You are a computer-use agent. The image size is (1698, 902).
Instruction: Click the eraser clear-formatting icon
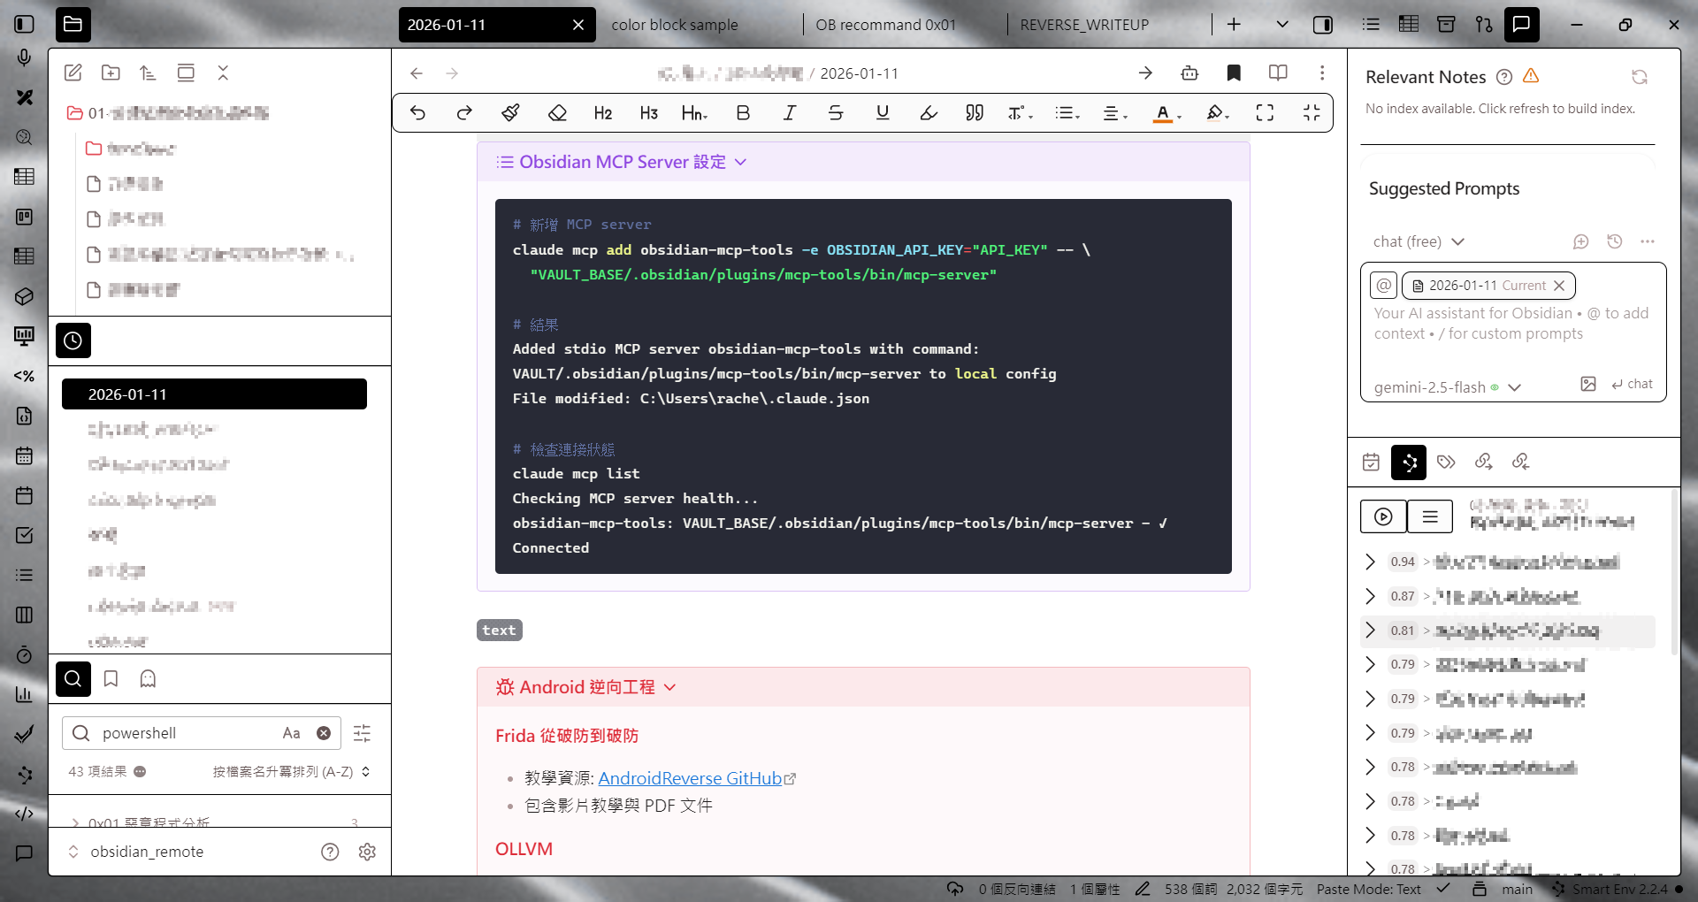(x=557, y=112)
